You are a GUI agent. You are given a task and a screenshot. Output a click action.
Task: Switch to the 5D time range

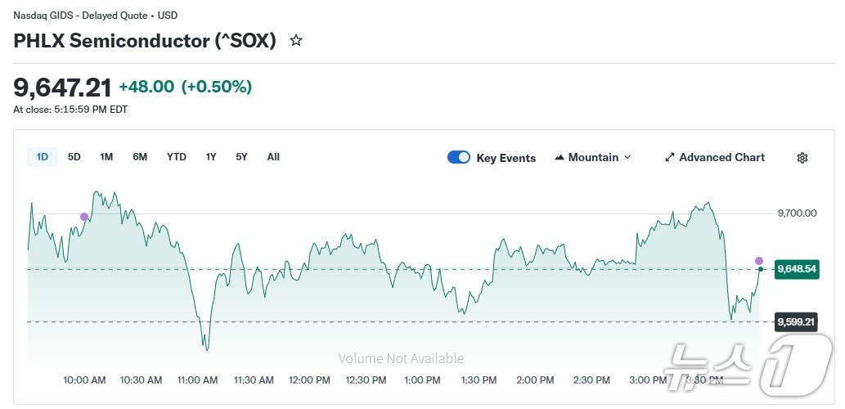[74, 157]
